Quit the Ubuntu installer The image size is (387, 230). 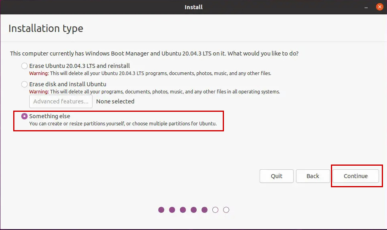[276, 176]
